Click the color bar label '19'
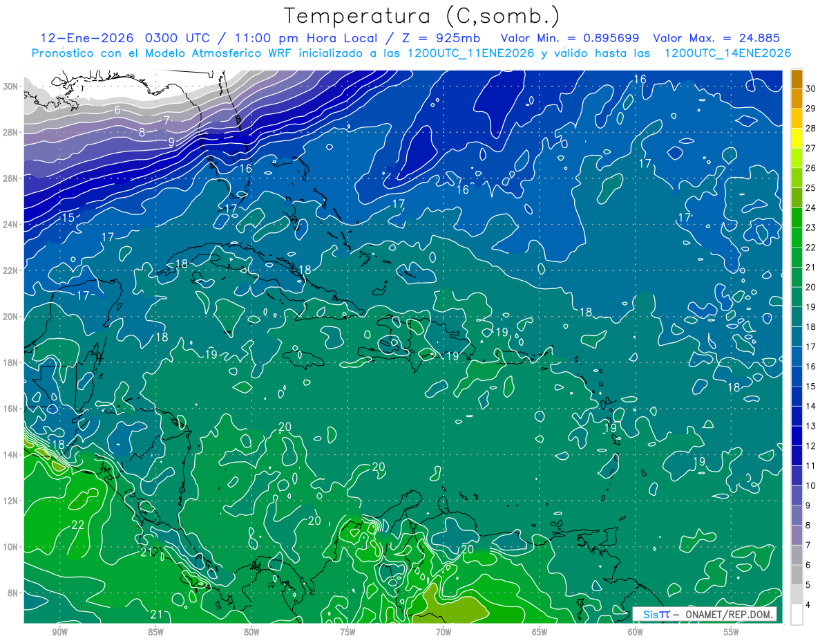Image resolution: width=829 pixels, height=641 pixels. point(812,307)
